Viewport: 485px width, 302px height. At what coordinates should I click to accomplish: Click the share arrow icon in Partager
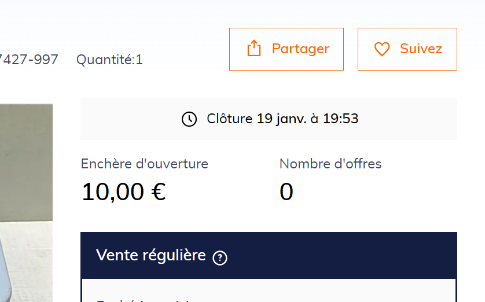tap(254, 48)
